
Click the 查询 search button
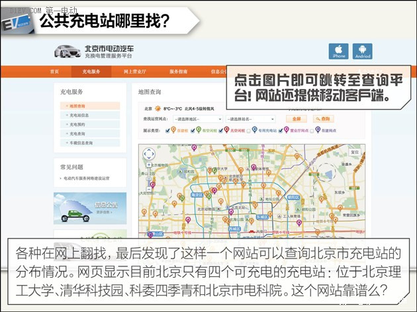click(324, 119)
